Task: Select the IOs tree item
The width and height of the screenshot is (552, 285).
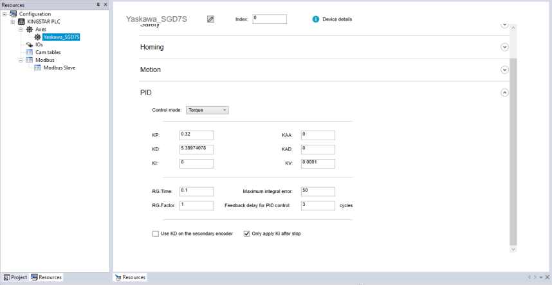Action: (x=39, y=44)
